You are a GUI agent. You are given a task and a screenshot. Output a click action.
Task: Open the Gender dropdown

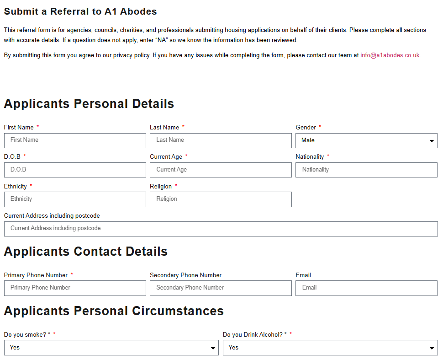click(366, 140)
